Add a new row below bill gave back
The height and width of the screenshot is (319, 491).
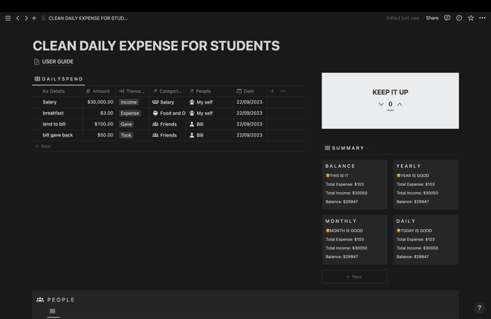coord(43,146)
